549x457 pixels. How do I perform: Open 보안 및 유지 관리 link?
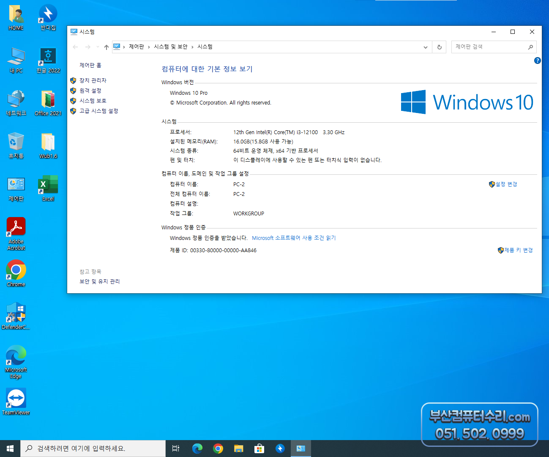coord(100,281)
